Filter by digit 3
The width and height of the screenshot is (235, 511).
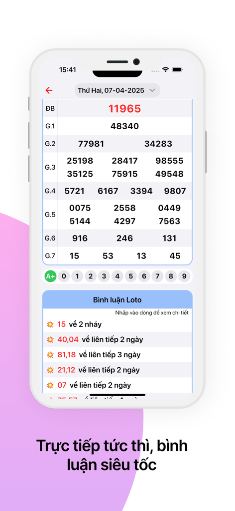(104, 276)
